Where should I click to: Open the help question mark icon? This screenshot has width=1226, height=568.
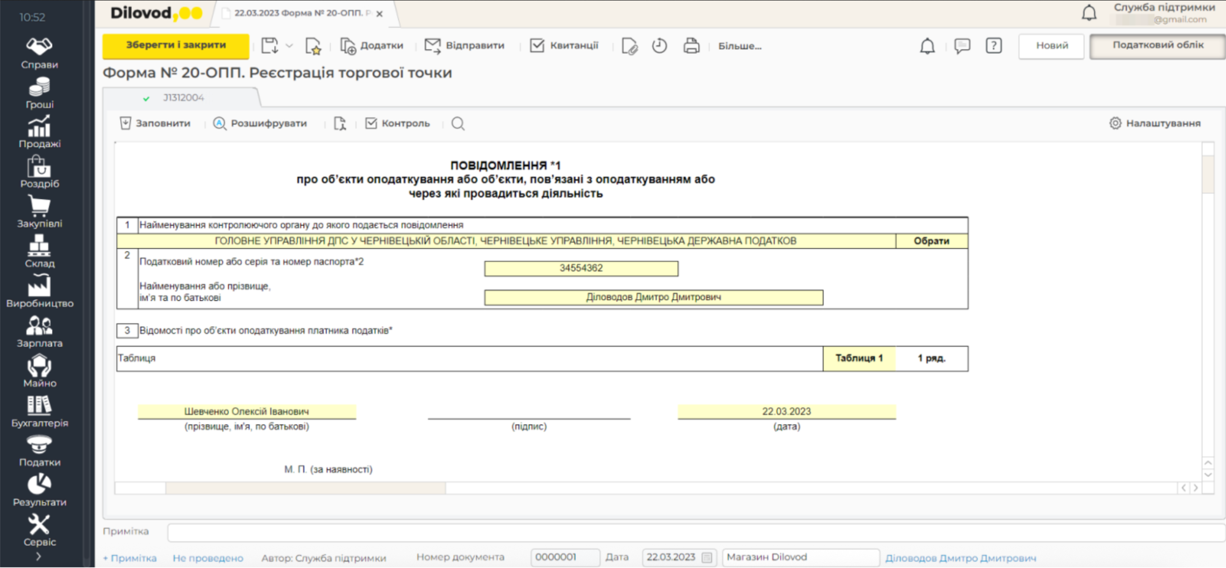pyautogui.click(x=994, y=46)
